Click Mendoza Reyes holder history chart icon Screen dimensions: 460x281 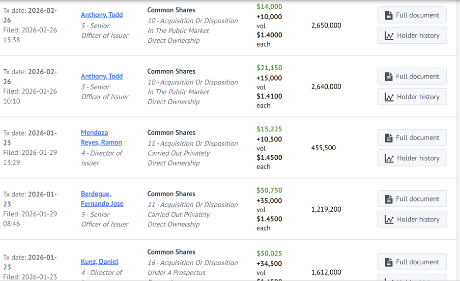389,159
